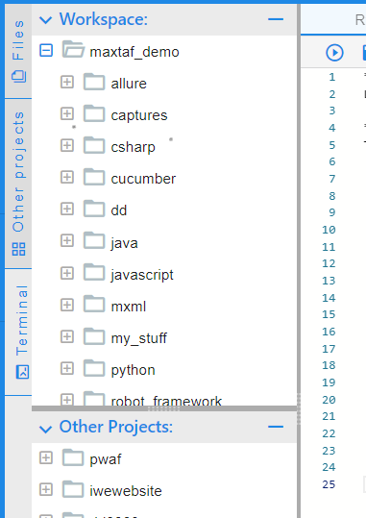Minimize the Workspace panel with dash icon
The height and width of the screenshot is (518, 366).
tap(276, 19)
